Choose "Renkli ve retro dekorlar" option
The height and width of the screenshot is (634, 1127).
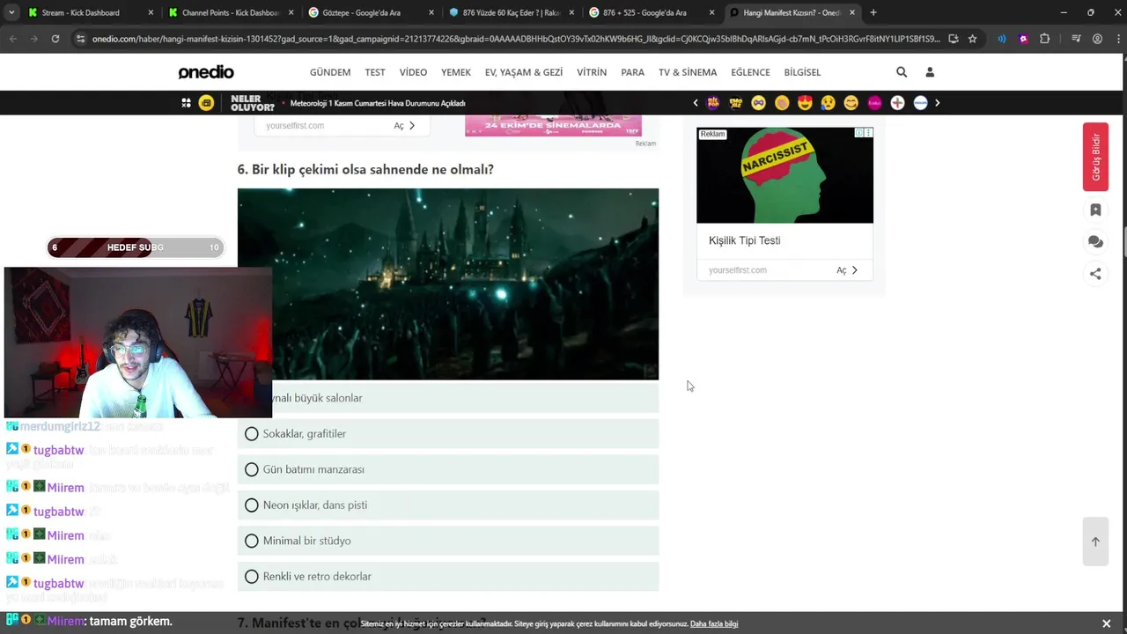click(448, 576)
